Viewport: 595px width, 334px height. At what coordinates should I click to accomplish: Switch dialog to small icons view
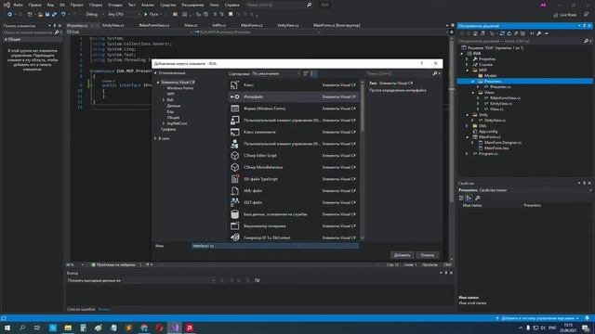[x=306, y=73]
